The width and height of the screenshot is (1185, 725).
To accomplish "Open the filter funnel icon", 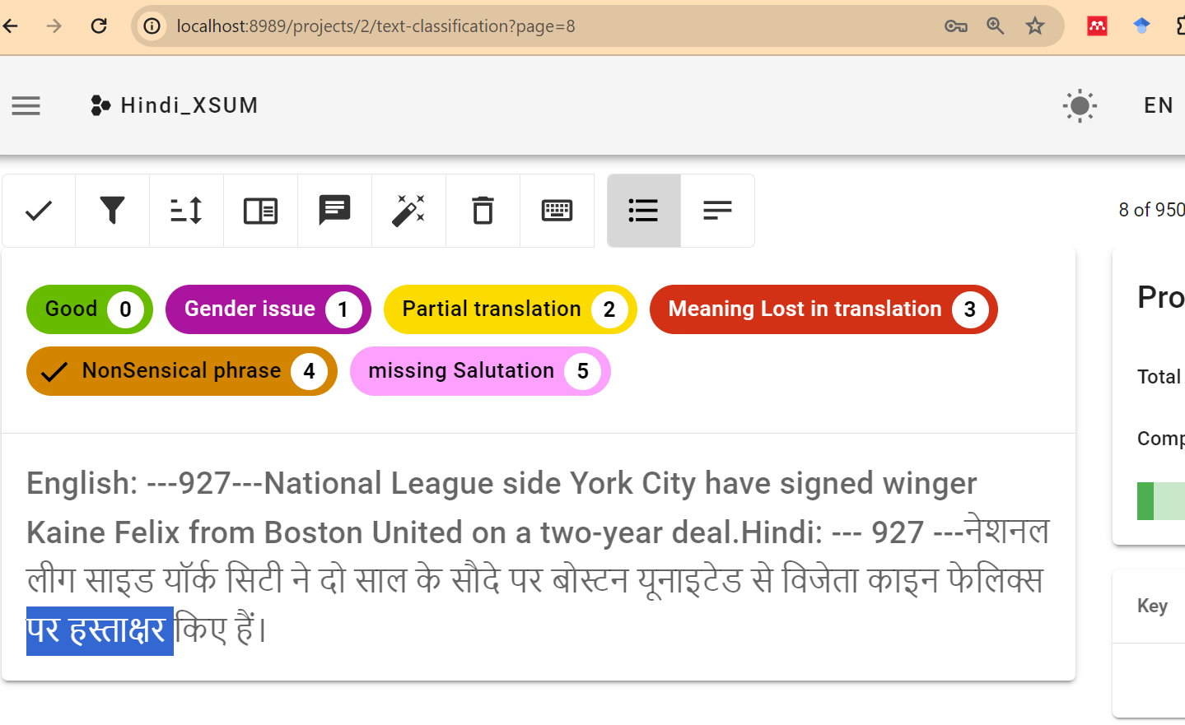I will point(112,211).
